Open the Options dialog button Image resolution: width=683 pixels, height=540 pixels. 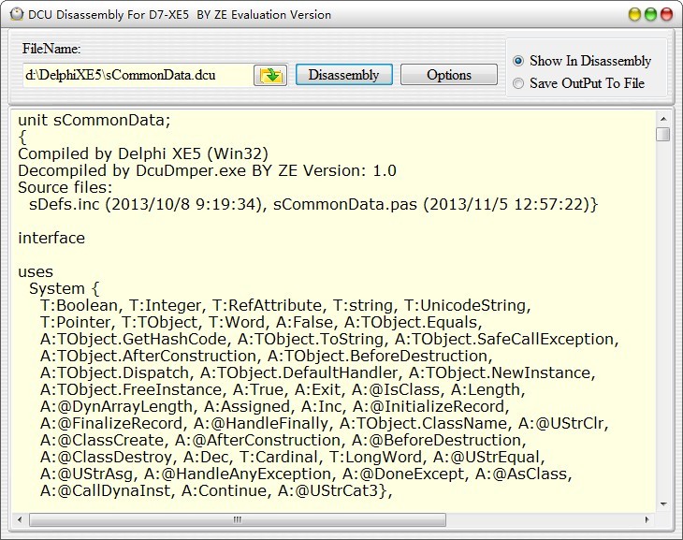coord(449,75)
